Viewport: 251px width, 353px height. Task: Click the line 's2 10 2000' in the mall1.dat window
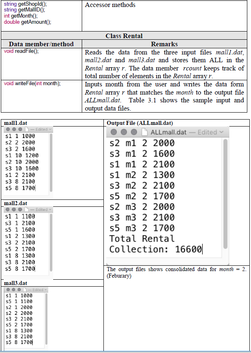pyautogui.click(x=22, y=162)
